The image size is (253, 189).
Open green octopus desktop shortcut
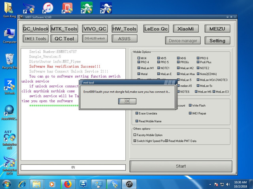[87, 8]
